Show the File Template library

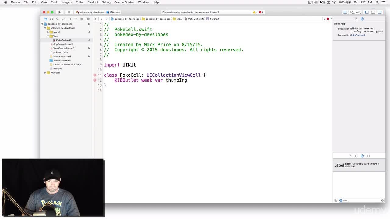pos(350,156)
